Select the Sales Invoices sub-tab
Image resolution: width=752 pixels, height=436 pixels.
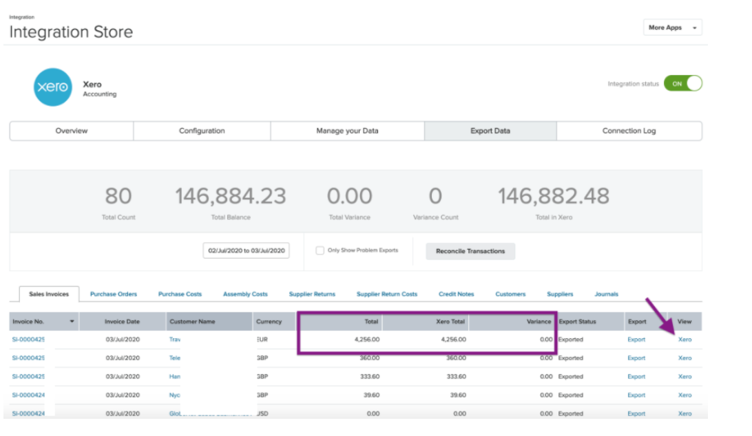pyautogui.click(x=49, y=294)
